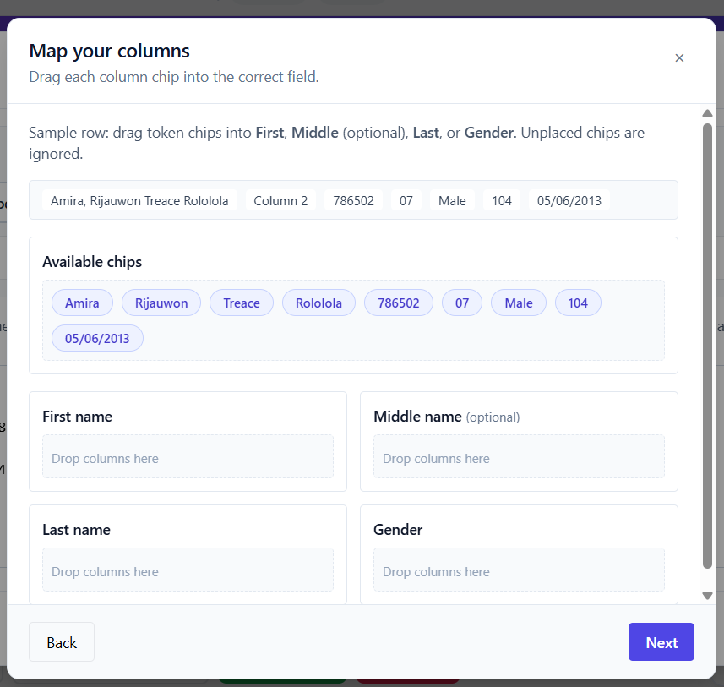
Task: Click the "07" chip
Action: [461, 303]
